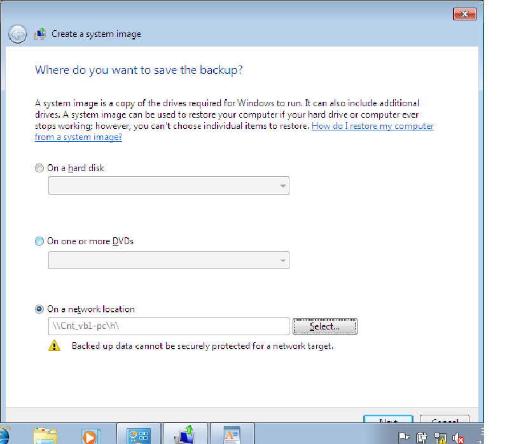The height and width of the screenshot is (444, 521).
Task: Open Internet Explorer from the taskbar
Action: click(4, 435)
